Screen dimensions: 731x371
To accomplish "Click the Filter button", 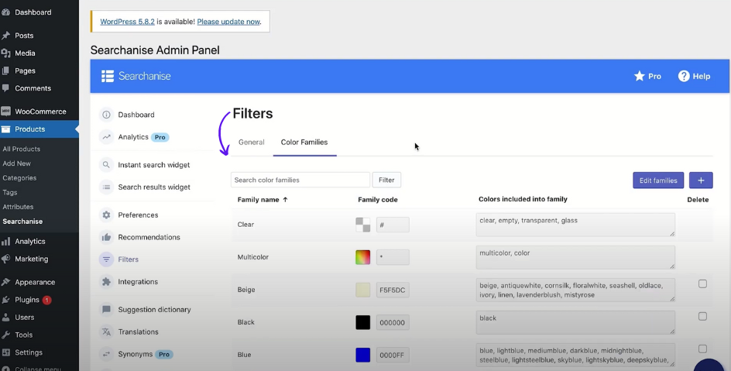I will point(386,180).
